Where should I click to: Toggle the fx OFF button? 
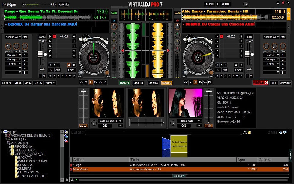point(210,4)
